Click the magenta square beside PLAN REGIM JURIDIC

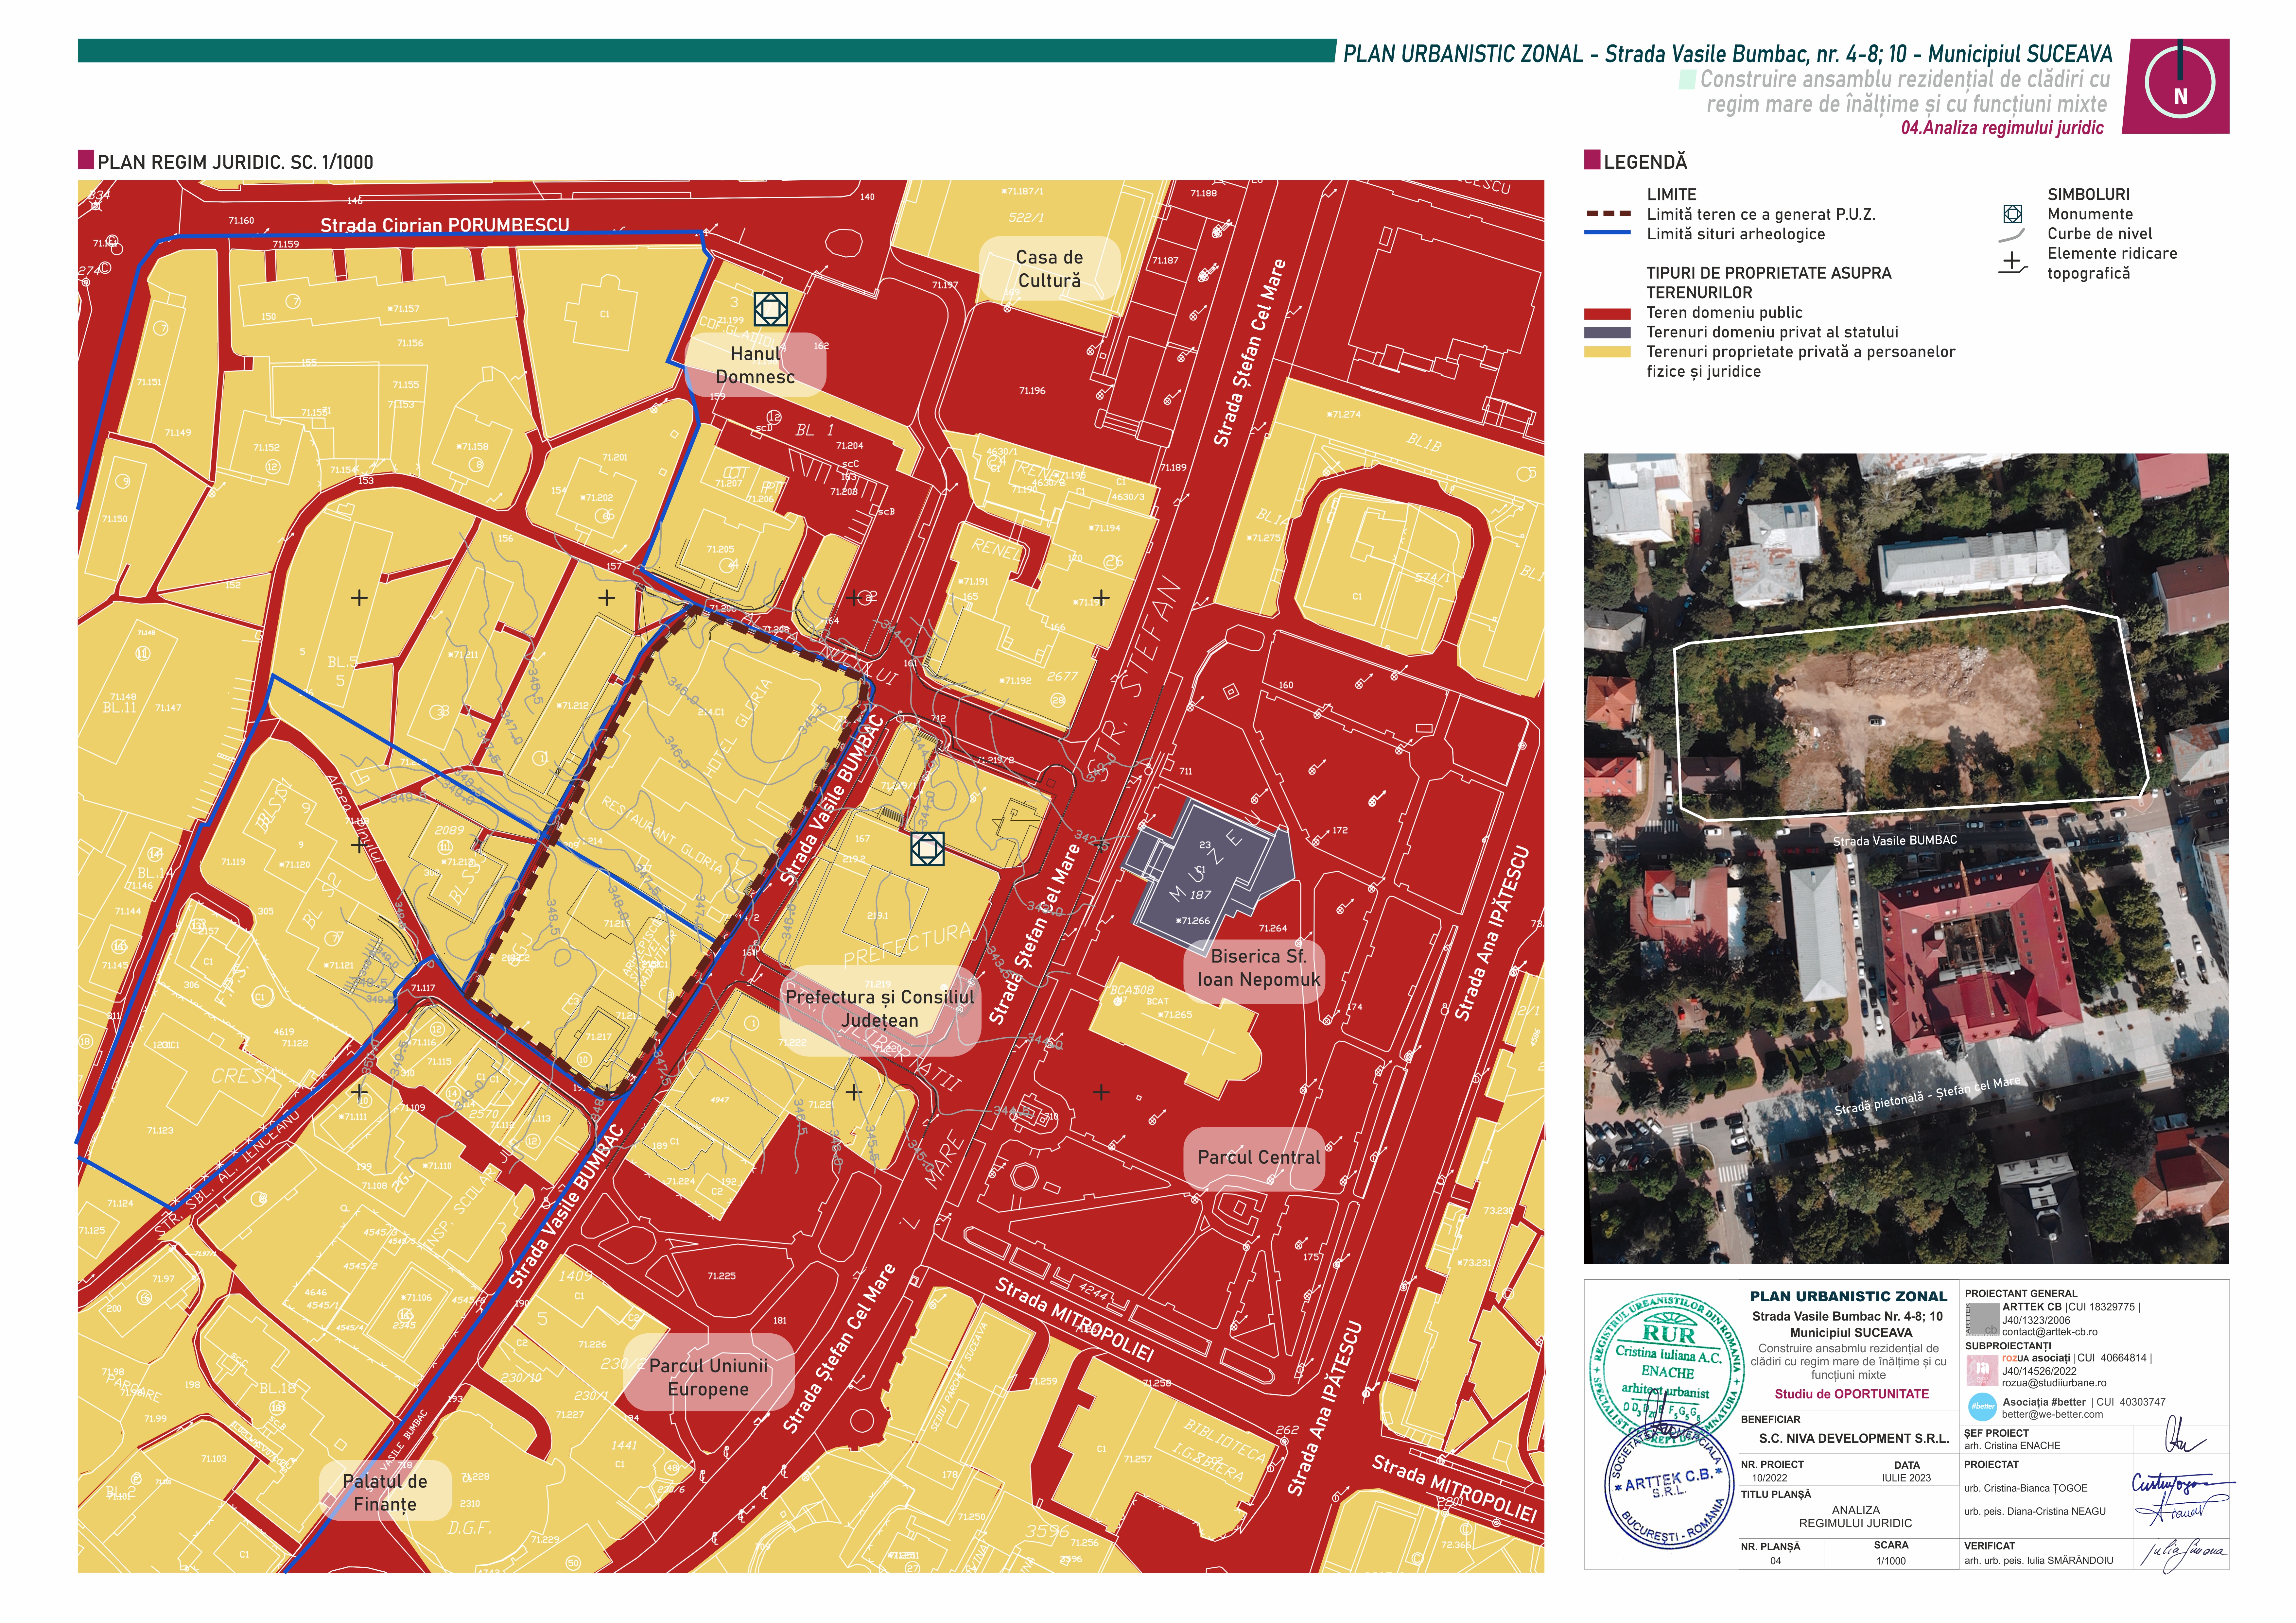point(86,160)
